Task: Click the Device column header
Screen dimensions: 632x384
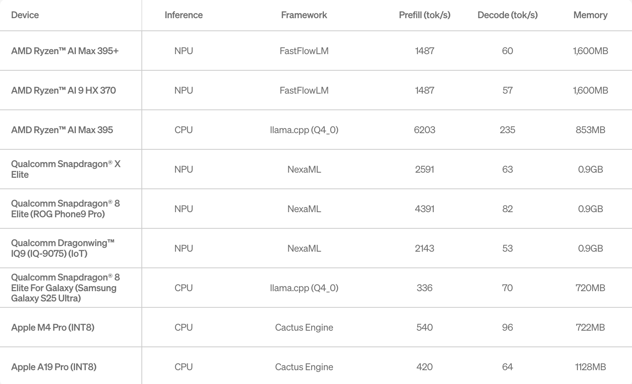Action: pyautogui.click(x=25, y=15)
